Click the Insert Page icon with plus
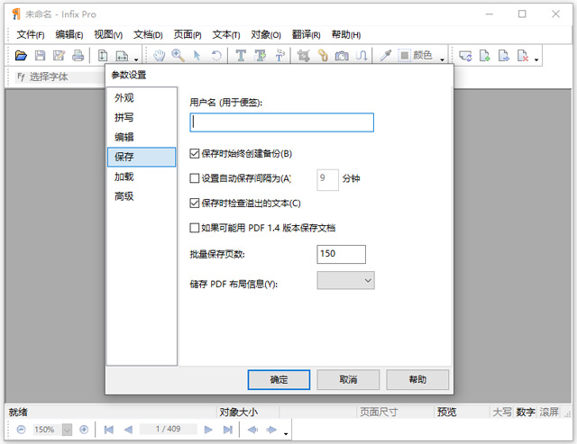 tap(485, 56)
